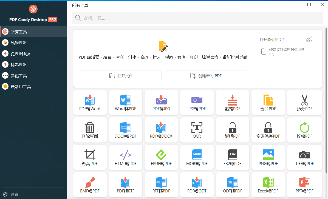The height and width of the screenshot is (199, 328).
Task: Open the MOBI轉PDF tool
Action: [x=197, y=157]
